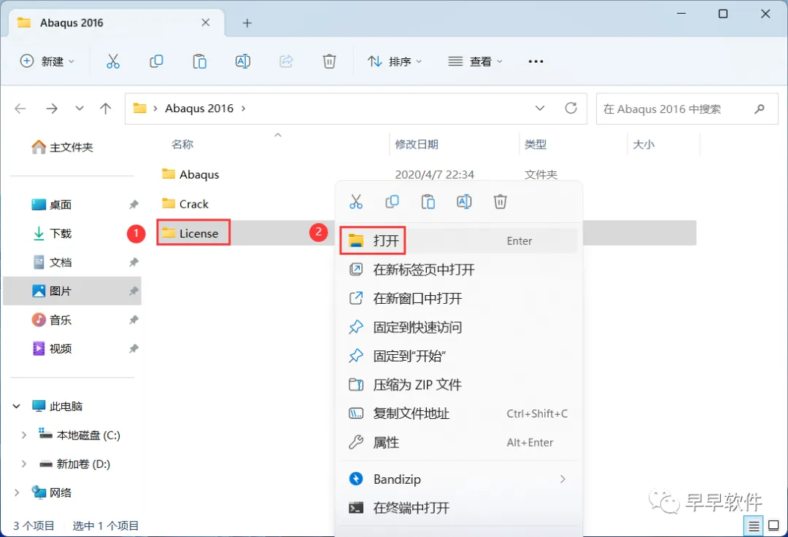This screenshot has height=537, width=788.
Task: Go back with the left arrow
Action: 20,109
